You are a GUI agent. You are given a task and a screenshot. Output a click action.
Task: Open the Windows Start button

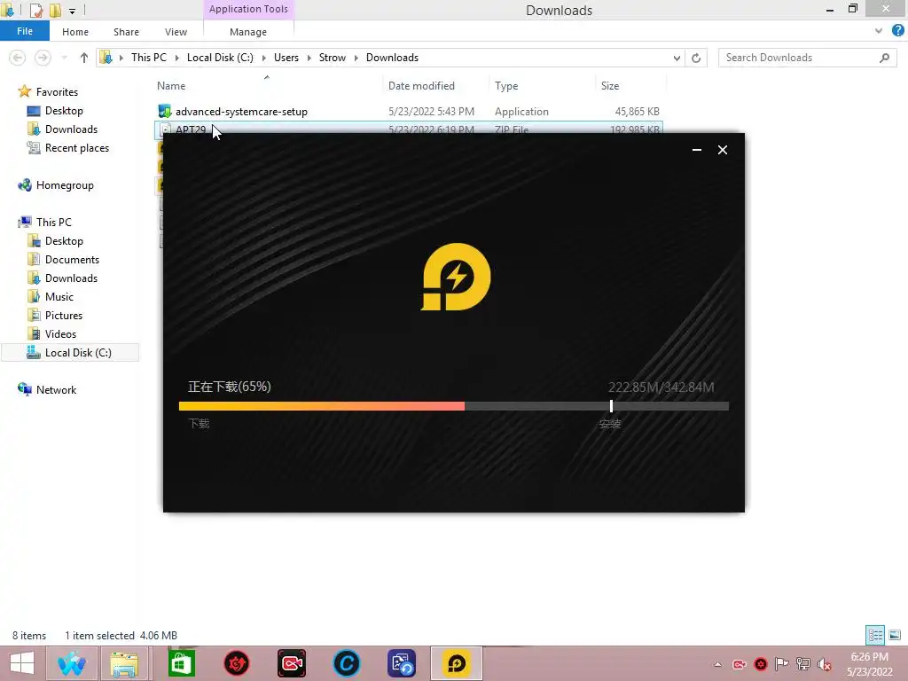coord(22,663)
